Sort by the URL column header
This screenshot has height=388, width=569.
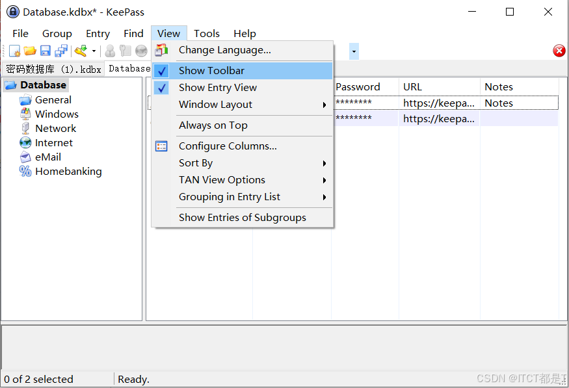[440, 87]
